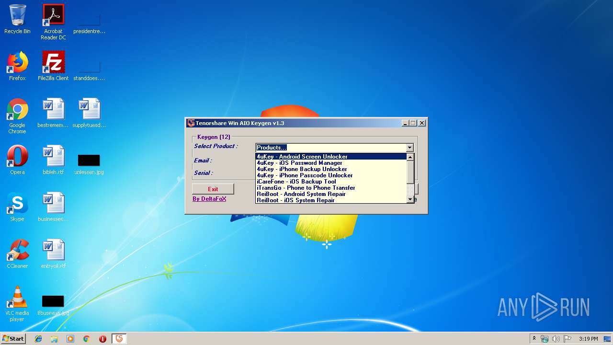Select the bibleh.rtf document icon
Screen dimensions: 613x345
[53, 160]
